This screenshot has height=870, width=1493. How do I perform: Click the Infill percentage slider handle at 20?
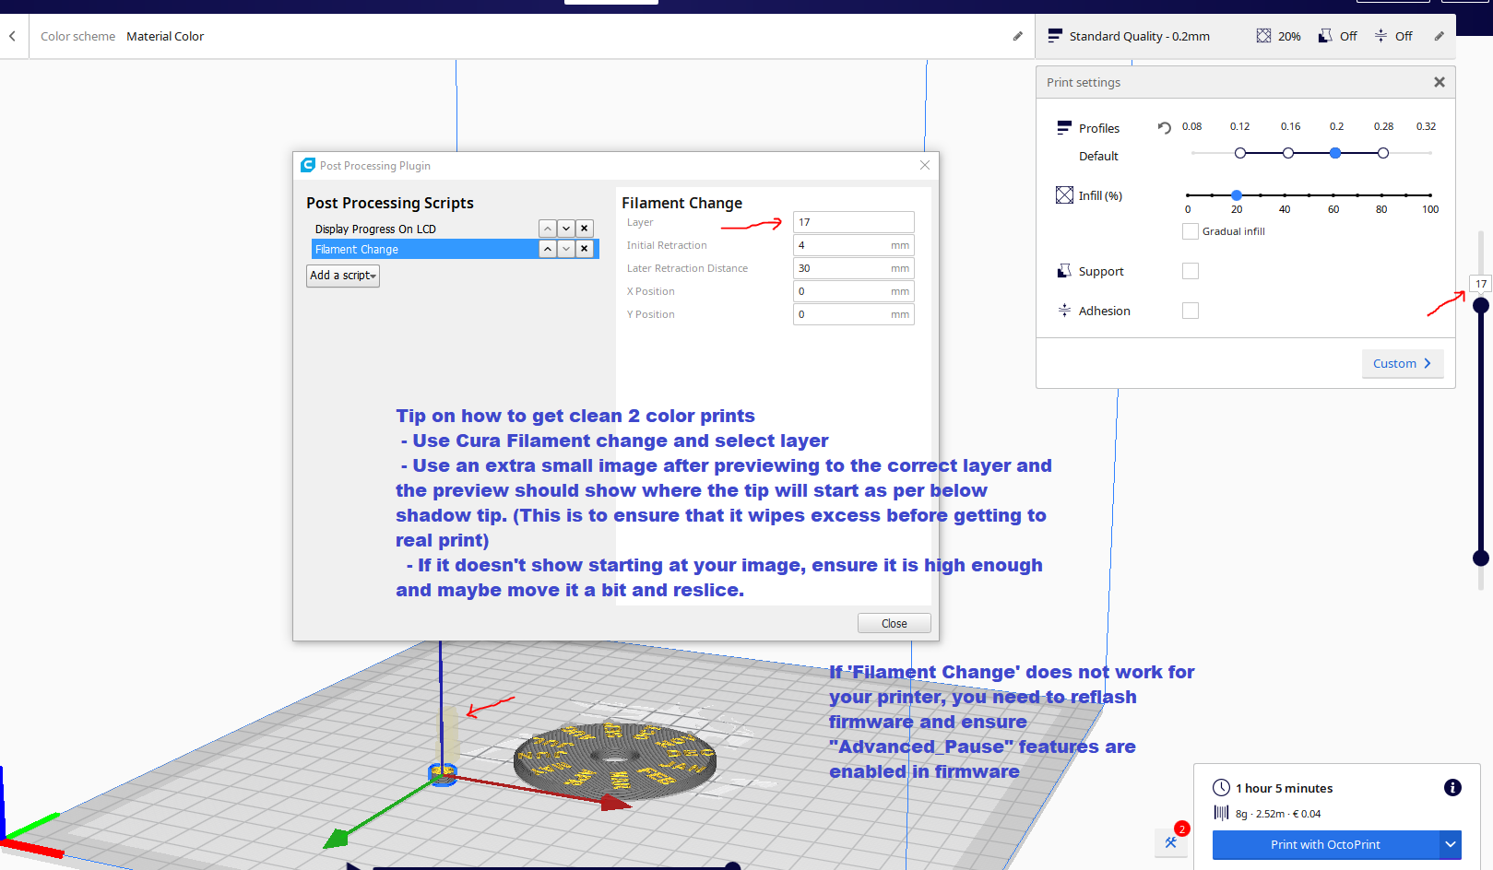coord(1237,195)
